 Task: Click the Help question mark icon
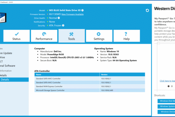point(126,34)
